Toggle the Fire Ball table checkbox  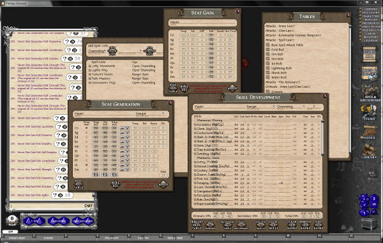(x=267, y=54)
